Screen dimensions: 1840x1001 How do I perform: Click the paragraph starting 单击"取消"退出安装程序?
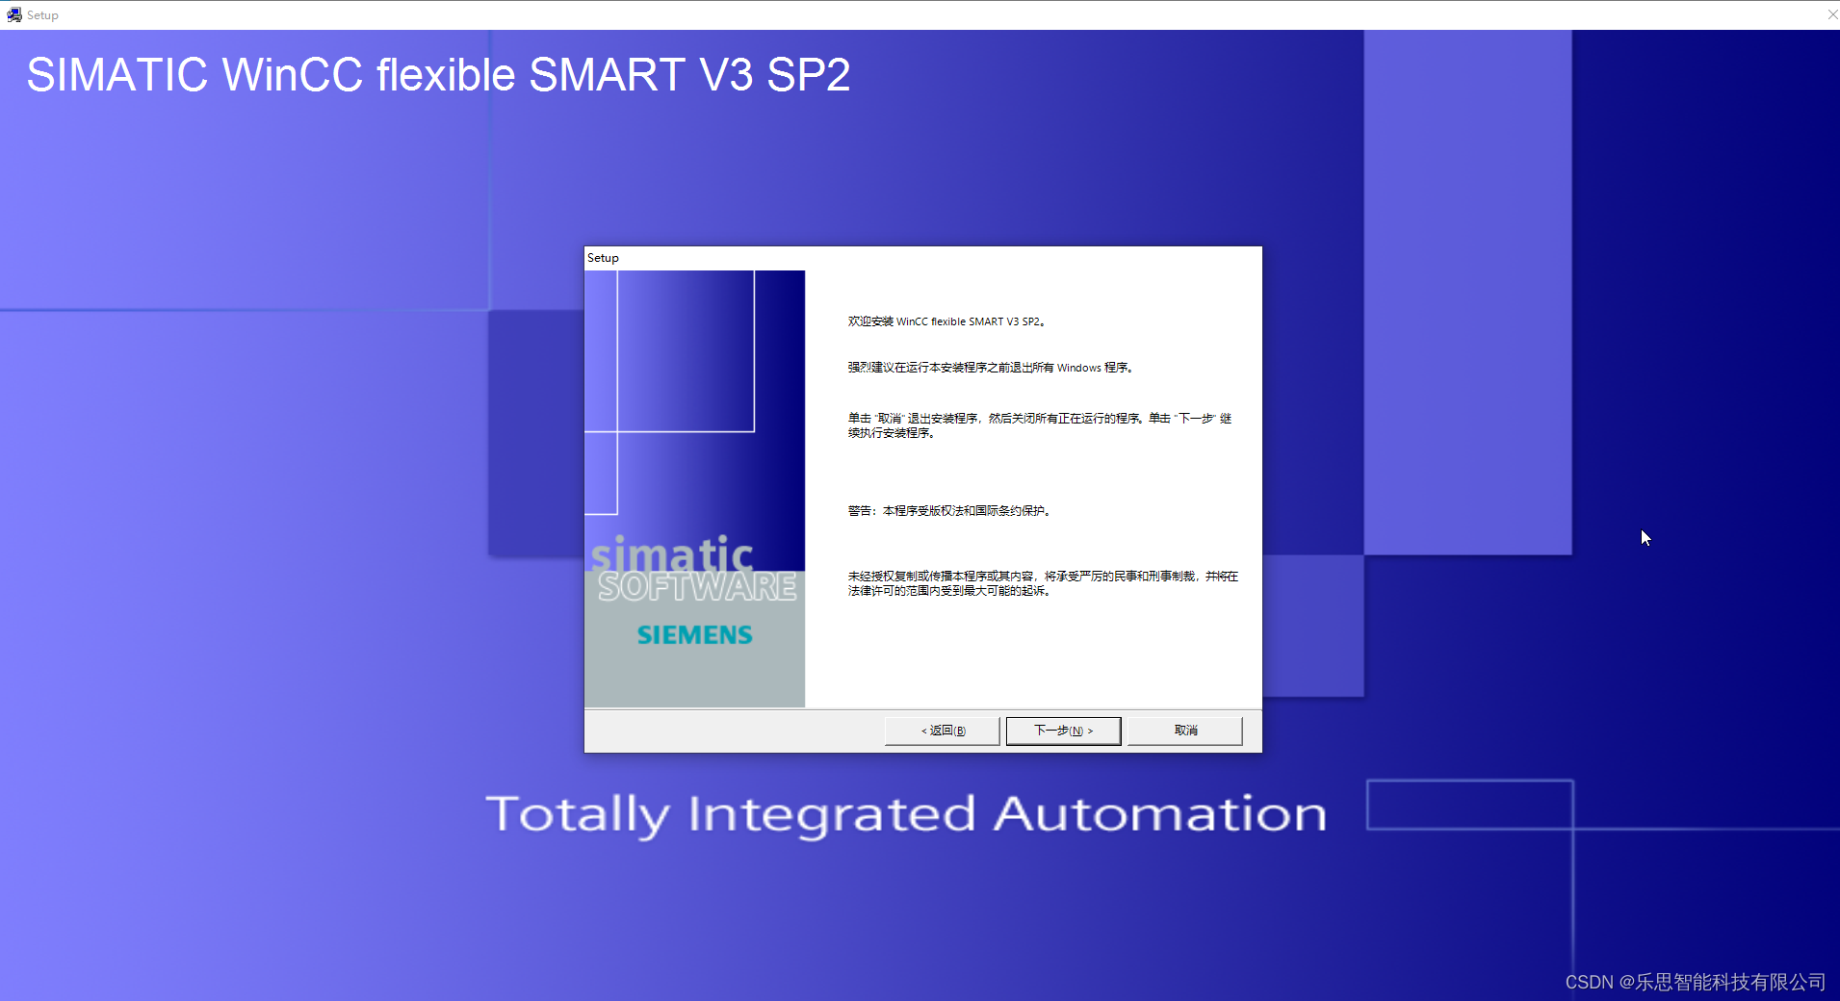1040,425
